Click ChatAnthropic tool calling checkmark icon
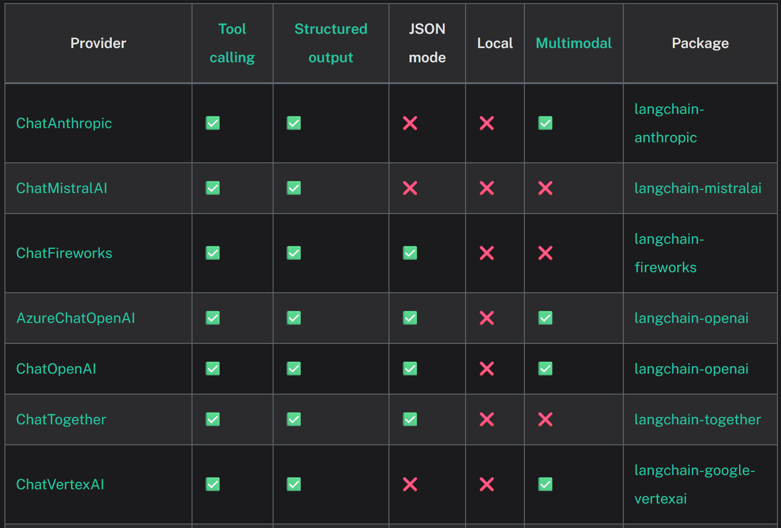Image resolution: width=781 pixels, height=528 pixels. [x=213, y=123]
